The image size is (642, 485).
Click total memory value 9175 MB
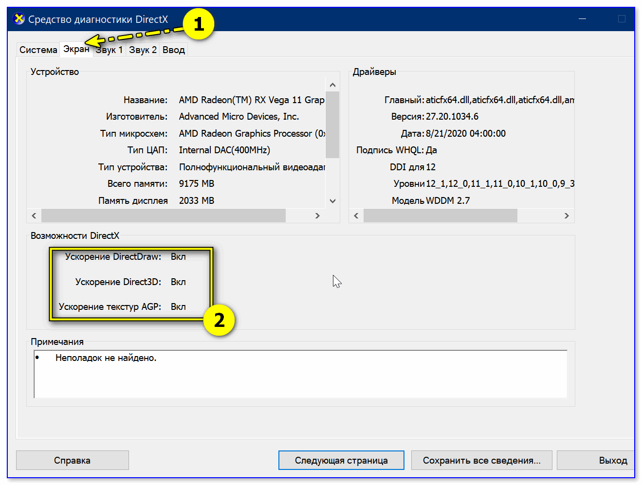coord(197,183)
